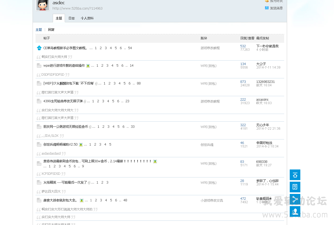Click the floating share button
Screen dimensions: 334x225
(295, 199)
